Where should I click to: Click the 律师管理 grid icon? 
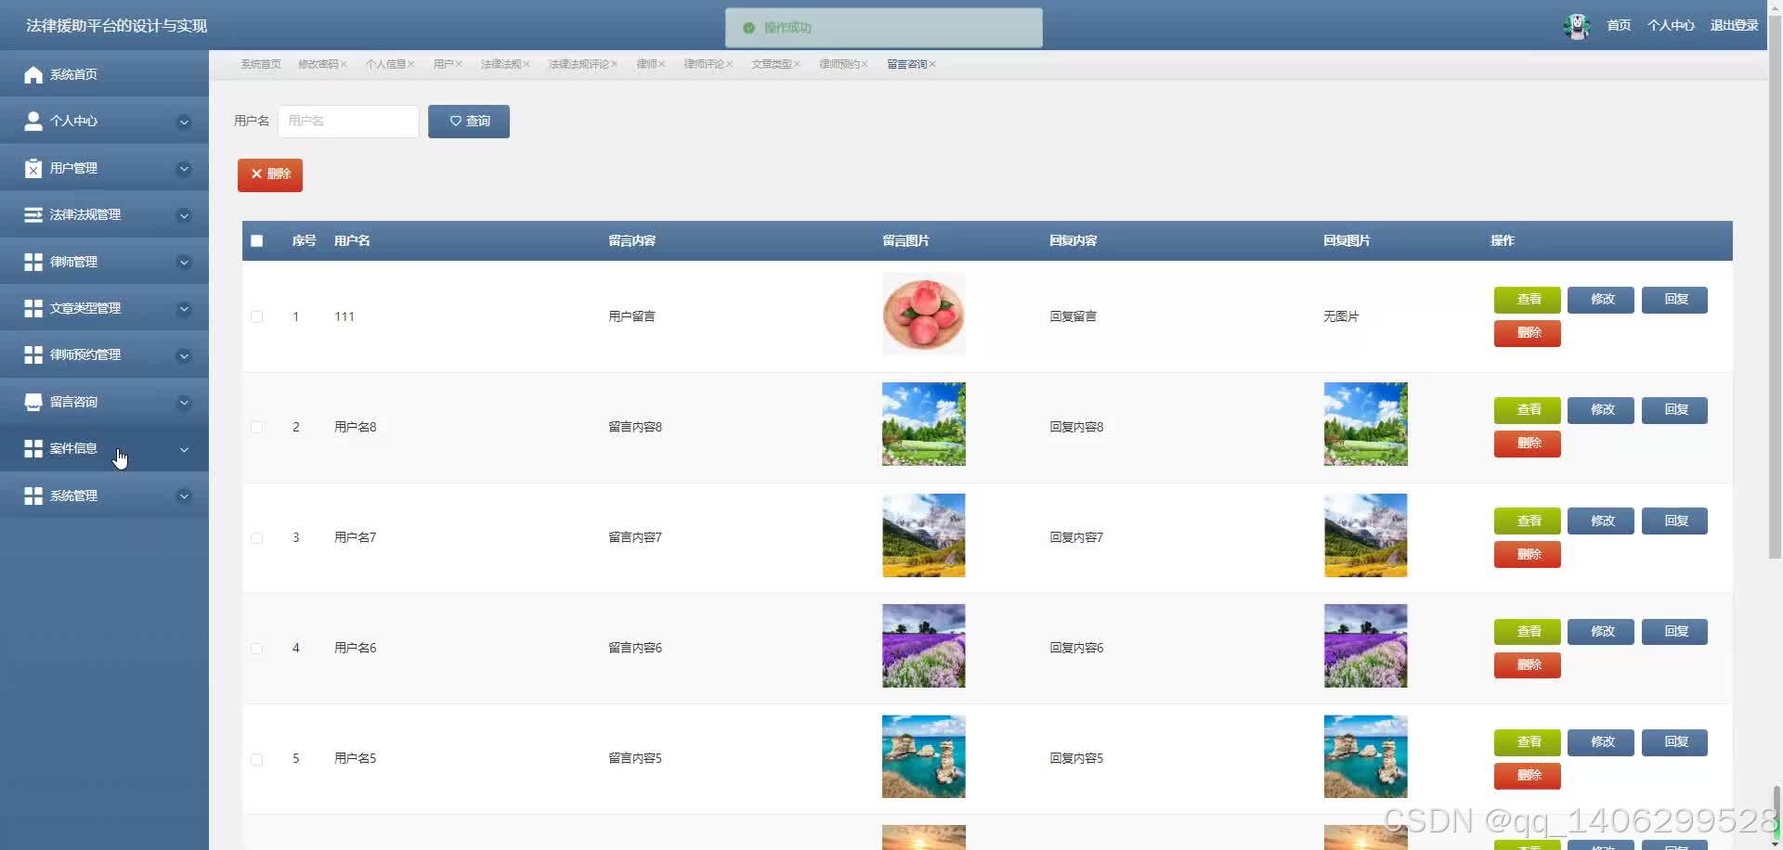pyautogui.click(x=33, y=262)
